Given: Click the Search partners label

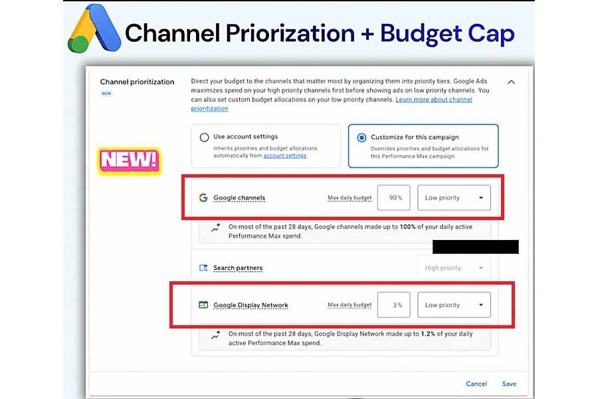Looking at the screenshot, I should point(238,268).
